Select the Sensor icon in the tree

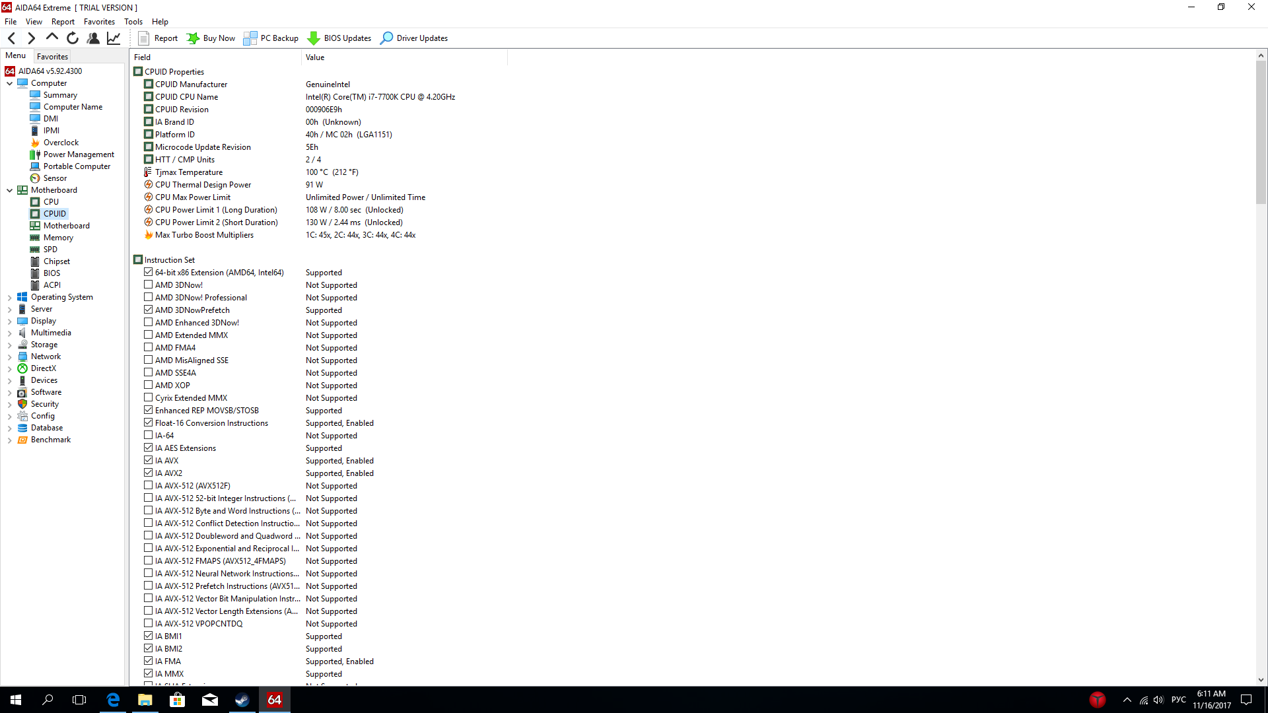click(x=35, y=178)
